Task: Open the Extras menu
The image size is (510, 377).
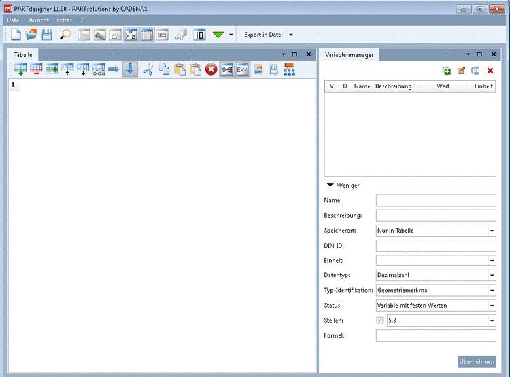Action: coord(65,20)
